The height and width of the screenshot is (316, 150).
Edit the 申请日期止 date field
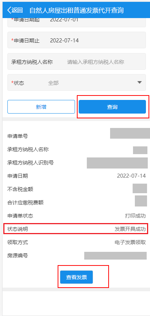point(77,40)
